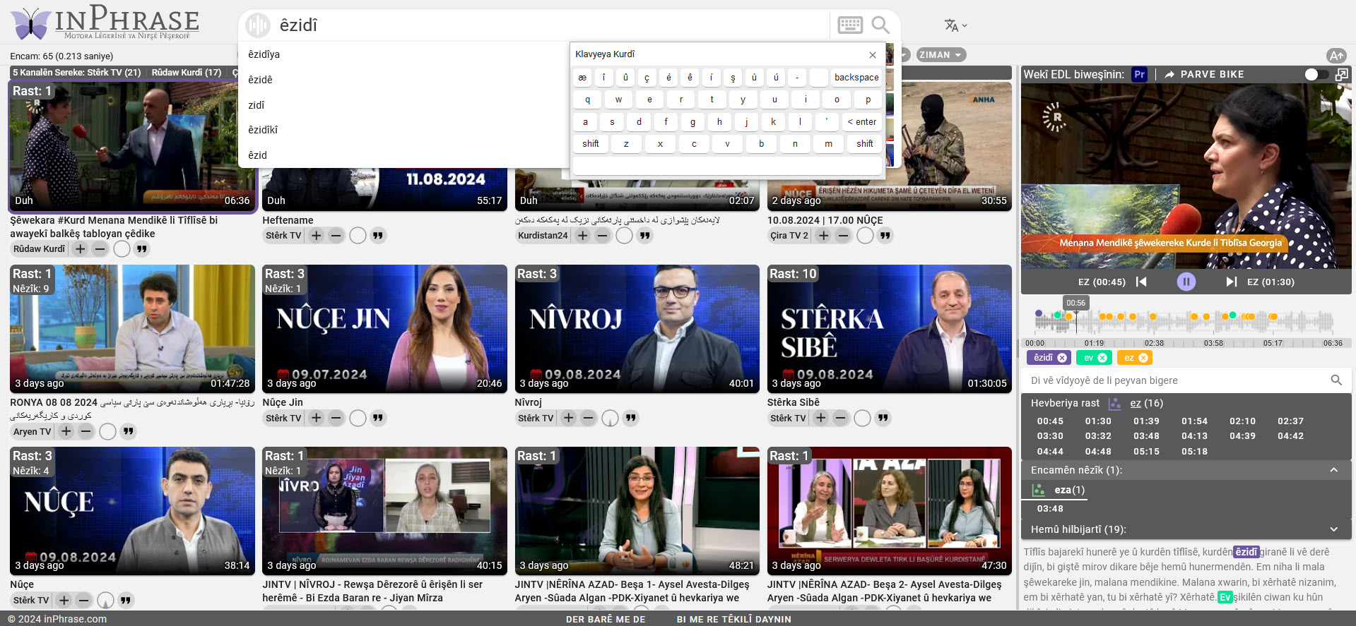This screenshot has width=1356, height=626.
Task: Click the voice search waveform icon
Action: tap(258, 25)
